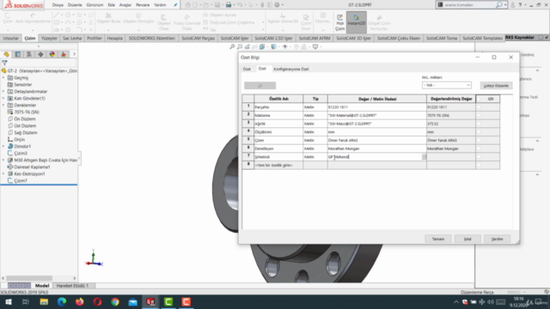Toggle the link checkbox for ParçaNo row
Screen dimensions: 550x309
click(x=479, y=107)
